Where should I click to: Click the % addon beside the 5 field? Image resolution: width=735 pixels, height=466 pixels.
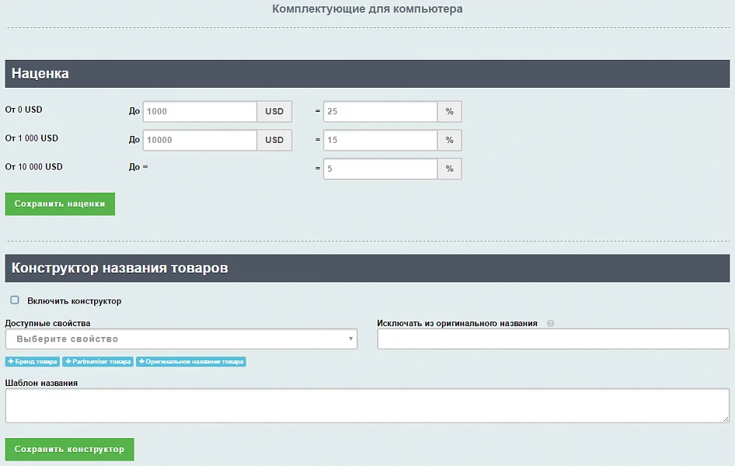[x=450, y=169]
